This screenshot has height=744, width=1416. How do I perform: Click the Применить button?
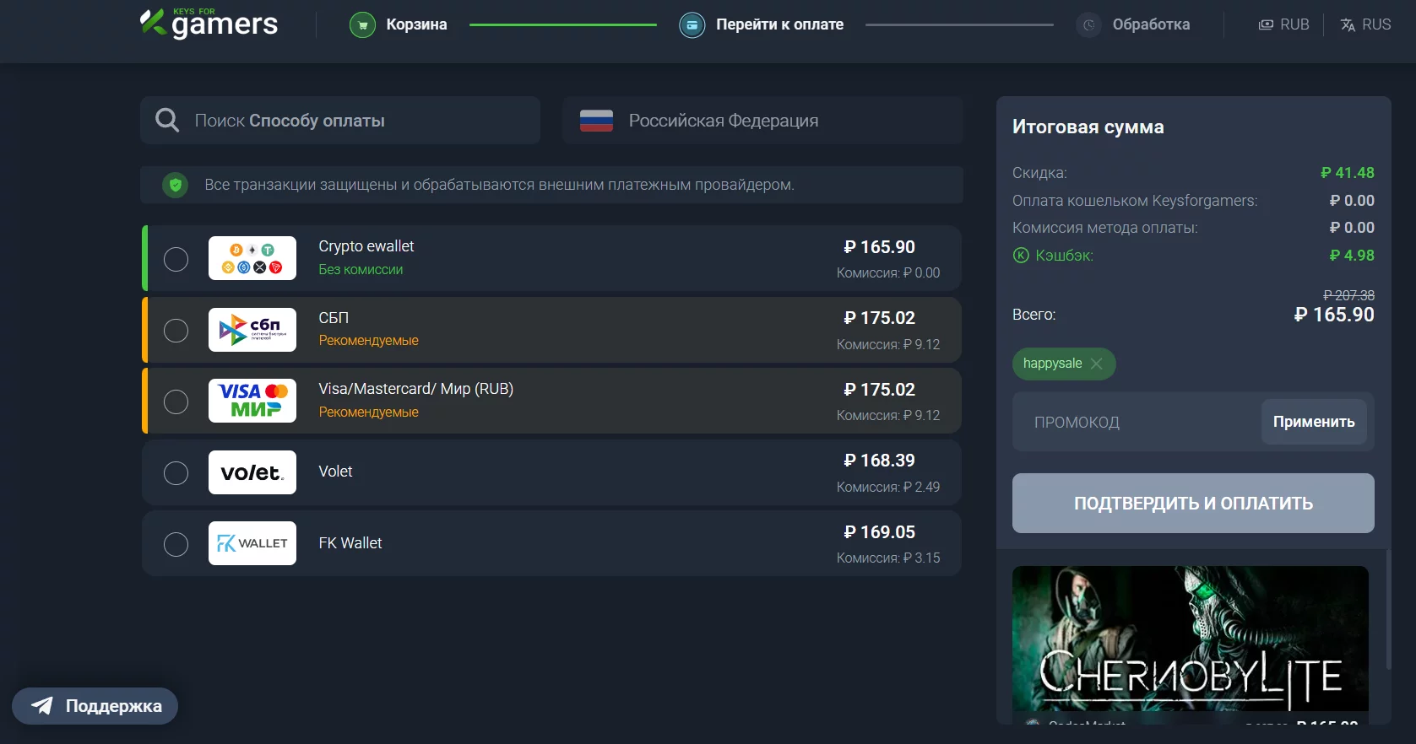[1314, 422]
